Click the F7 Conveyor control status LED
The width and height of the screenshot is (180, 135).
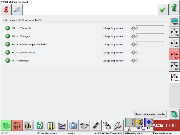point(8,52)
